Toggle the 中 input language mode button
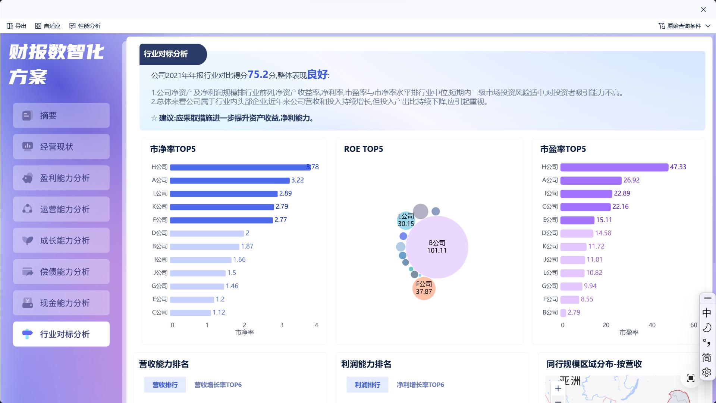The image size is (716, 403). point(707,313)
